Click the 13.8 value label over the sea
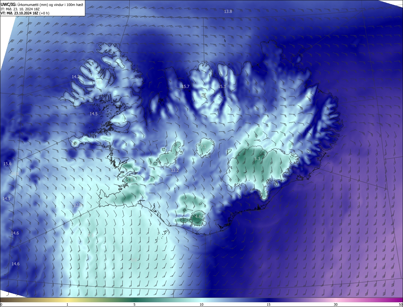 228,12
